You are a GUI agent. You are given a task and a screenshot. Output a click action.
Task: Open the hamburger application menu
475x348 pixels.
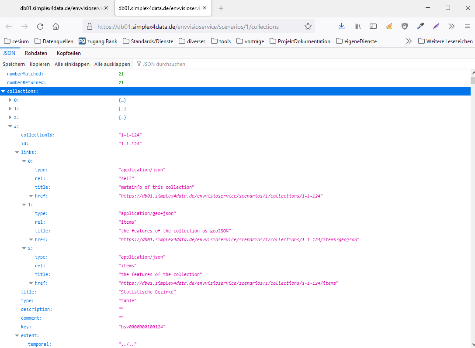467,26
